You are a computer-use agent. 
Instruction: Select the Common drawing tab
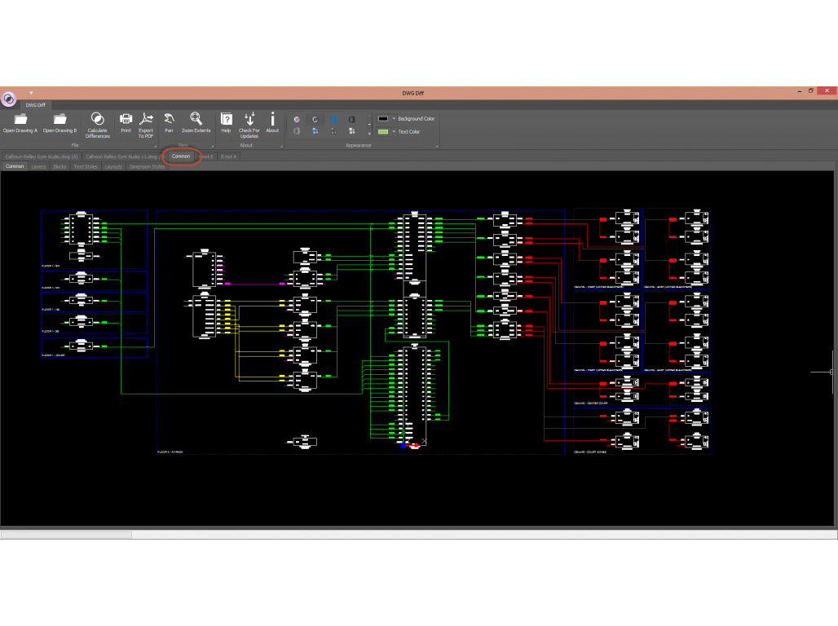tap(181, 156)
